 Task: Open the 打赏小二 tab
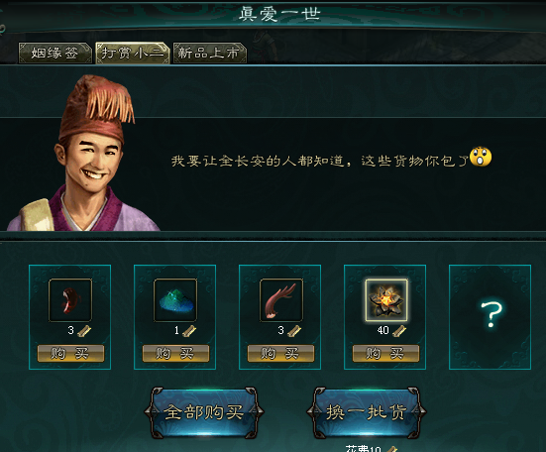pos(133,54)
